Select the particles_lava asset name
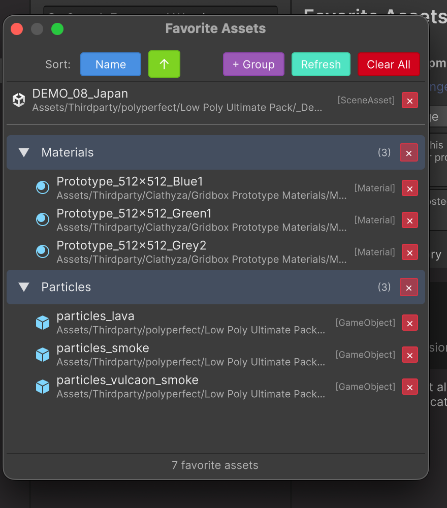The width and height of the screenshot is (447, 508). 95,316
